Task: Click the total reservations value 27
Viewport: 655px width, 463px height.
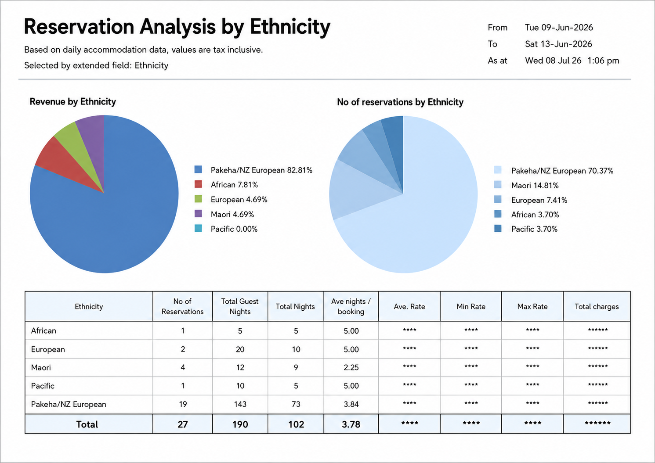Action: [183, 424]
